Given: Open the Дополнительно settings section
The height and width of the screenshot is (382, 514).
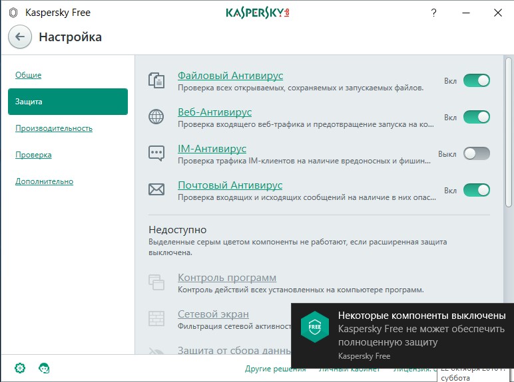Looking at the screenshot, I should click(44, 181).
